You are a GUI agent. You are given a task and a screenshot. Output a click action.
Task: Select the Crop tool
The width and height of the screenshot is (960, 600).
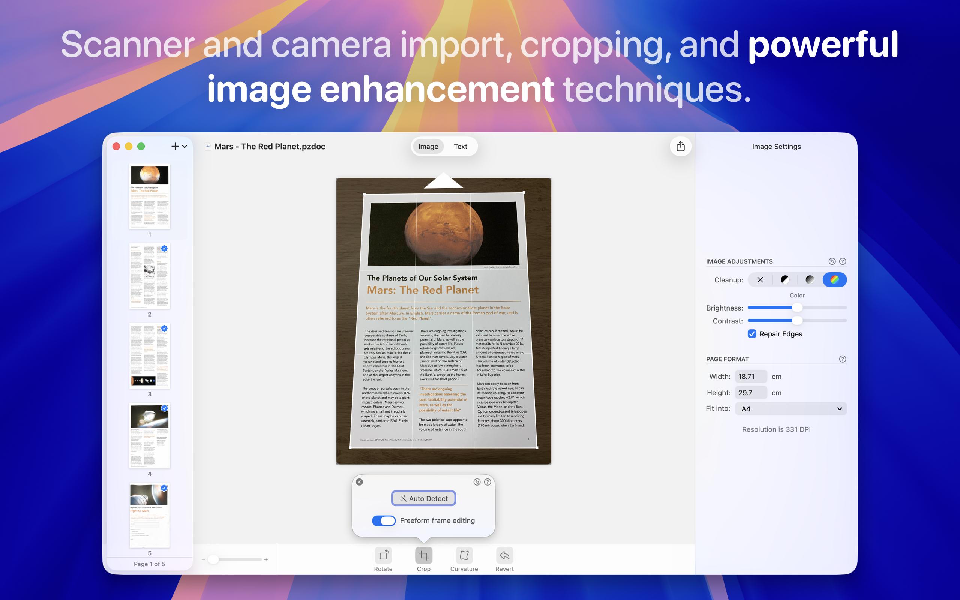(423, 555)
